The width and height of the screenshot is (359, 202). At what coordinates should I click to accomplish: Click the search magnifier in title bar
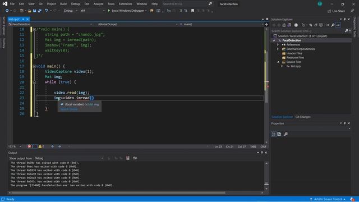coord(210,4)
